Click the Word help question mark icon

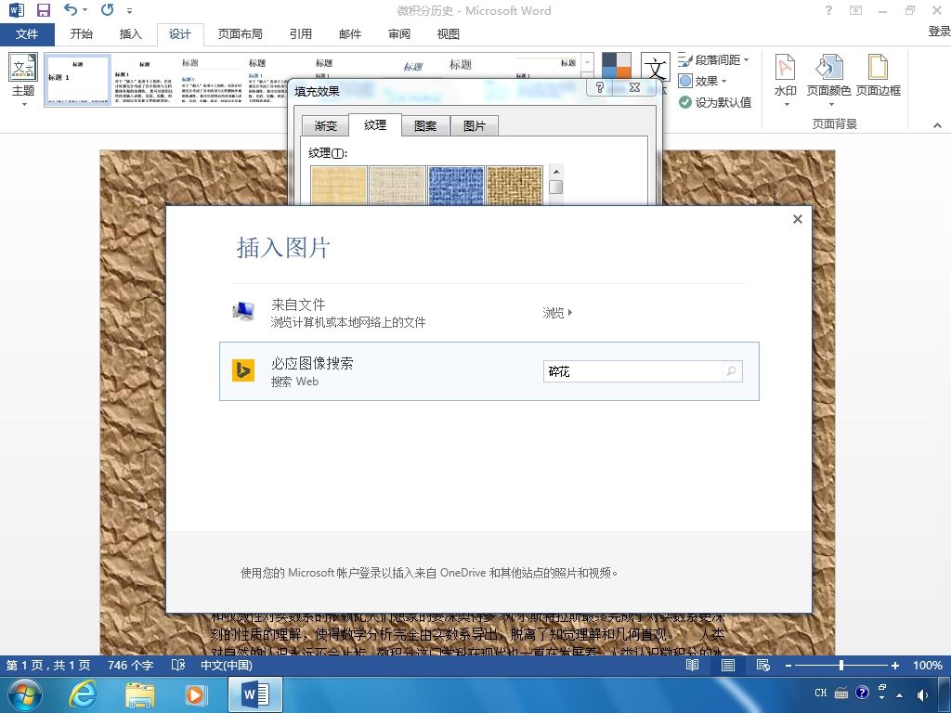pyautogui.click(x=828, y=10)
